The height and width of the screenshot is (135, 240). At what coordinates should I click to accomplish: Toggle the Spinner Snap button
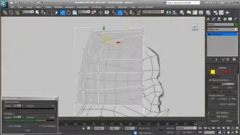132,12
